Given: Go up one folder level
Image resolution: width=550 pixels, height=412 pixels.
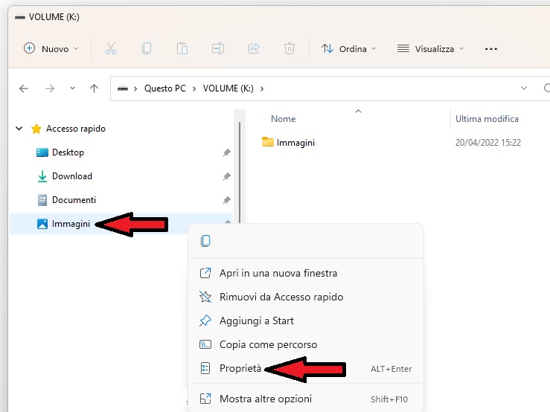Looking at the screenshot, I should [x=94, y=88].
